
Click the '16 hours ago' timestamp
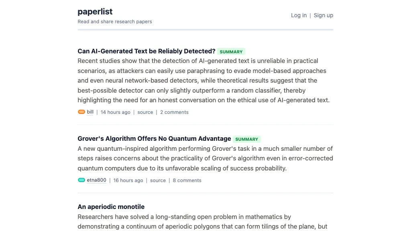point(128,180)
